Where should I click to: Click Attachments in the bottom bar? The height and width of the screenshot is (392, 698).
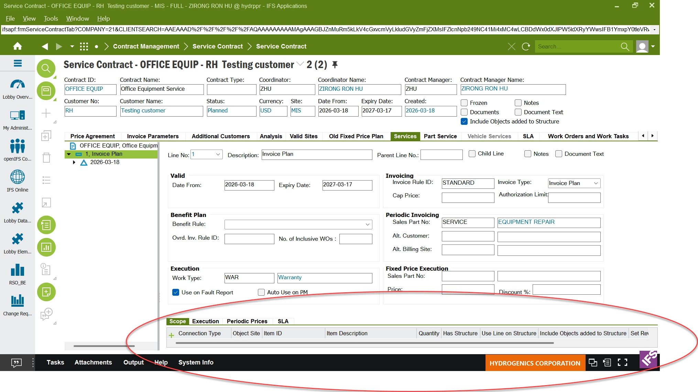point(93,362)
